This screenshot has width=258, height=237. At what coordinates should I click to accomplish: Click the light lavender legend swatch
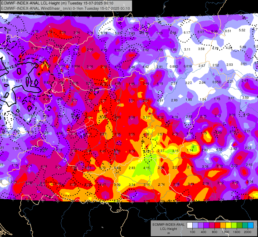195,225
